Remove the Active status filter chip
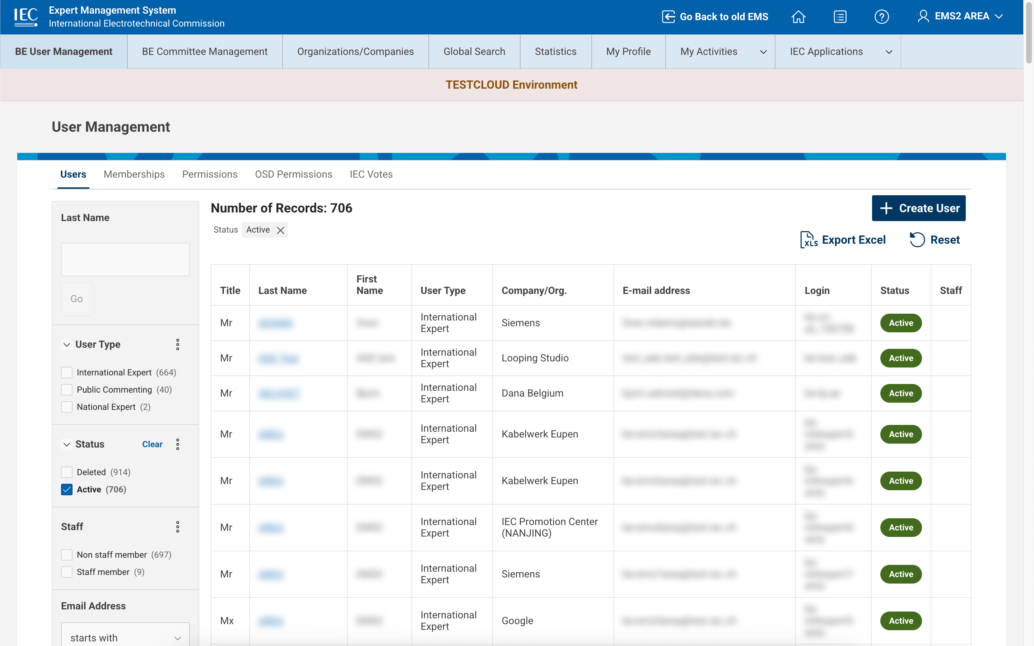 [x=280, y=230]
